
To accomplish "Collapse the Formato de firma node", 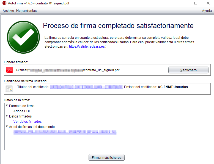I will [7, 106].
